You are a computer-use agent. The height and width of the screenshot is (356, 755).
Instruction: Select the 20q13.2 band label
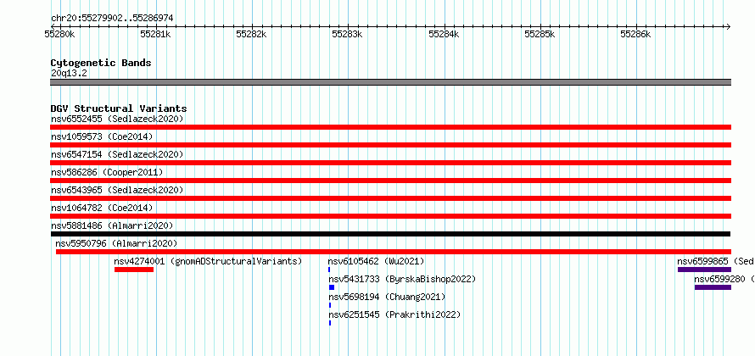point(69,74)
